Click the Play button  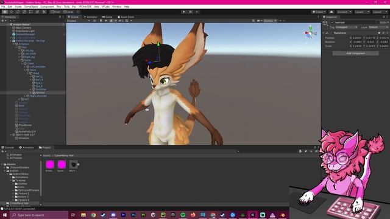(x=184, y=12)
